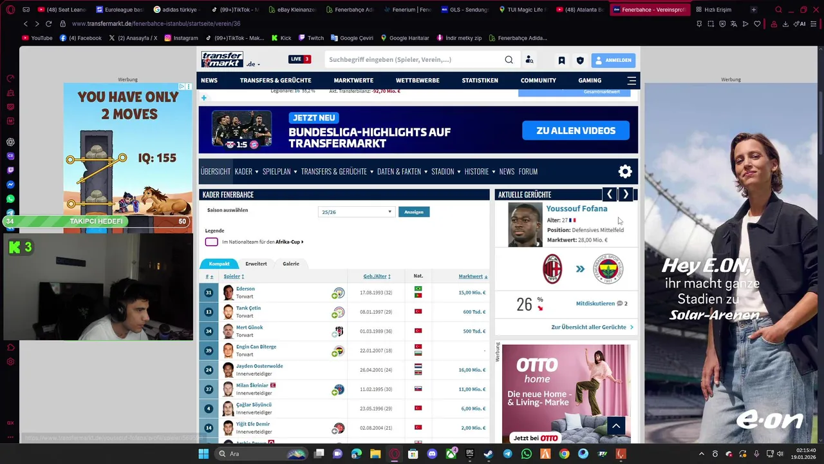Image resolution: width=824 pixels, height=464 pixels.
Task: Go back using browser back arrow
Action: click(25, 24)
